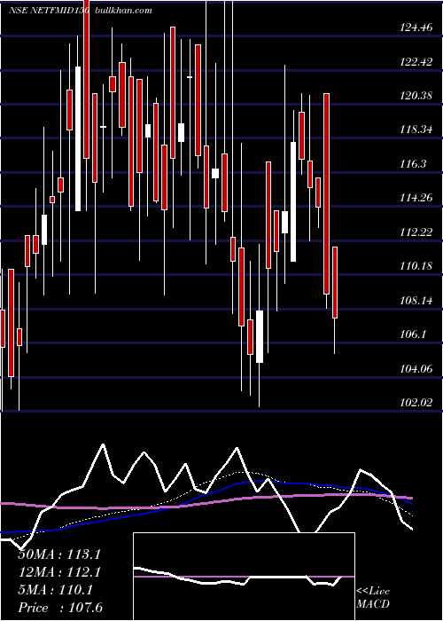Viewport: 443px width, 621px height.
Task: Click the 104.06 price axis label
Action: [x=416, y=369]
